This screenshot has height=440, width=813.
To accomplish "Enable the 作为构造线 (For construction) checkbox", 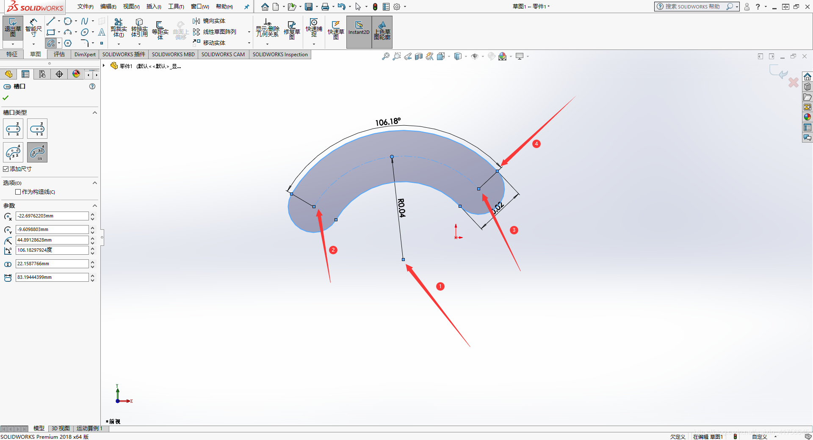I will 18,192.
